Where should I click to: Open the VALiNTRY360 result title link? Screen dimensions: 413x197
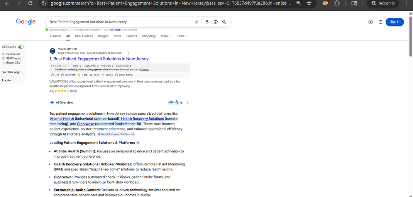pyautogui.click(x=101, y=59)
